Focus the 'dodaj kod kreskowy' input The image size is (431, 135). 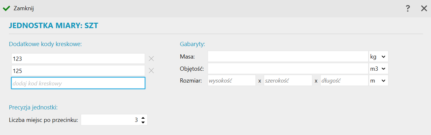(x=78, y=83)
